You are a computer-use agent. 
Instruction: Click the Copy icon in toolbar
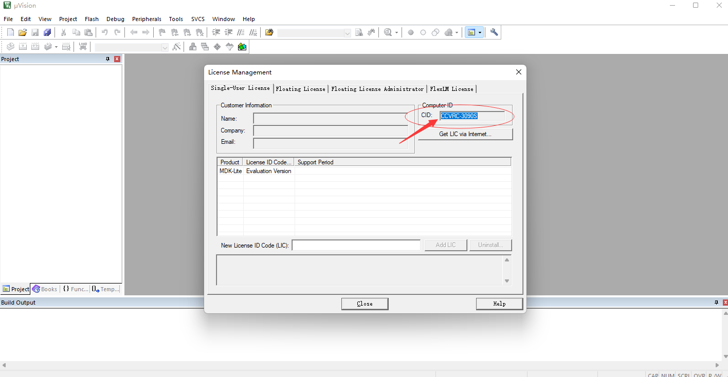(x=76, y=32)
